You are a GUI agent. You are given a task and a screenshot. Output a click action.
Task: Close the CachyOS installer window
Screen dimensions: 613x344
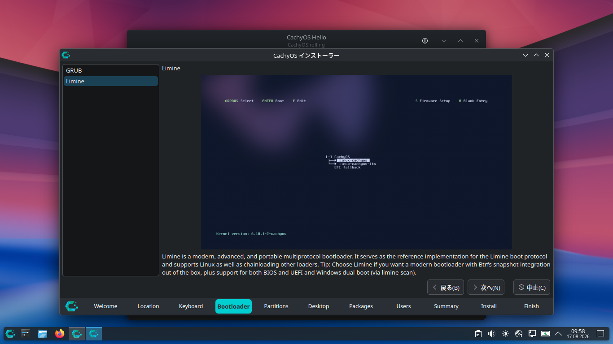click(x=547, y=55)
